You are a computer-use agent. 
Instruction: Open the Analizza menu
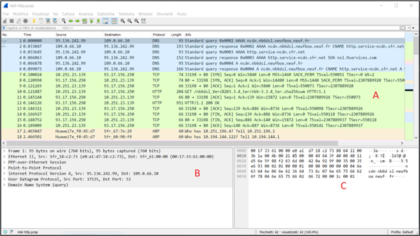pyautogui.click(x=86, y=14)
